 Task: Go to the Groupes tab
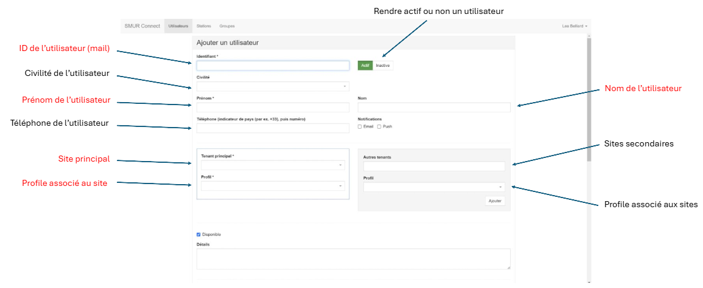click(x=227, y=26)
